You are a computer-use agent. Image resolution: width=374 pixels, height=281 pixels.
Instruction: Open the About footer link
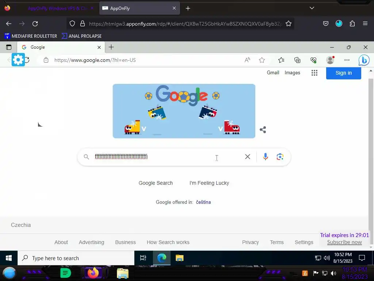point(61,242)
